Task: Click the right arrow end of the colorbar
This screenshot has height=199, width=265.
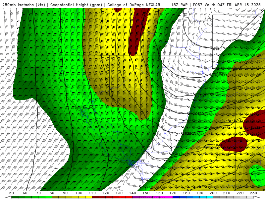Action: pos(257,197)
